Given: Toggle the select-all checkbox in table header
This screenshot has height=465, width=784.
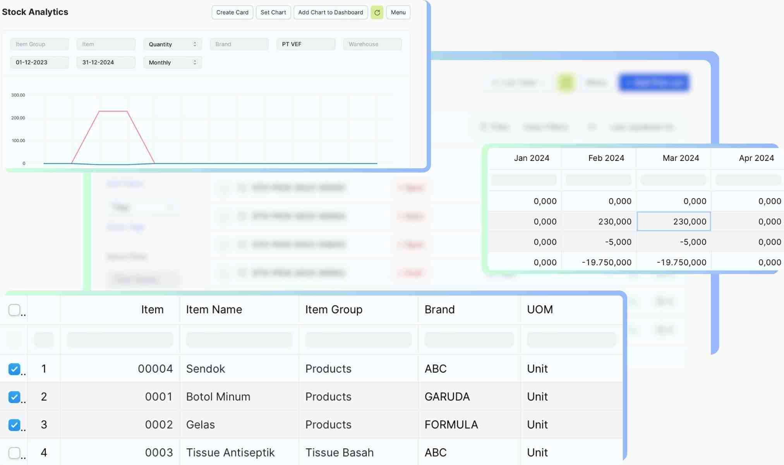Looking at the screenshot, I should point(14,310).
